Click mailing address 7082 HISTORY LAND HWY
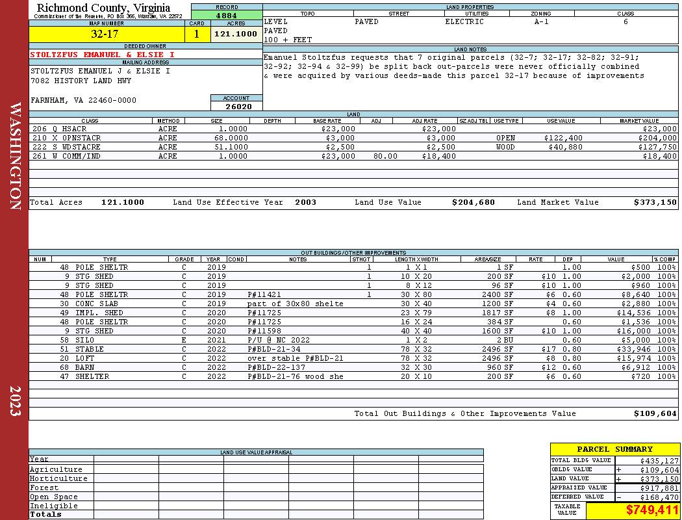The width and height of the screenshot is (682, 520). (81, 81)
